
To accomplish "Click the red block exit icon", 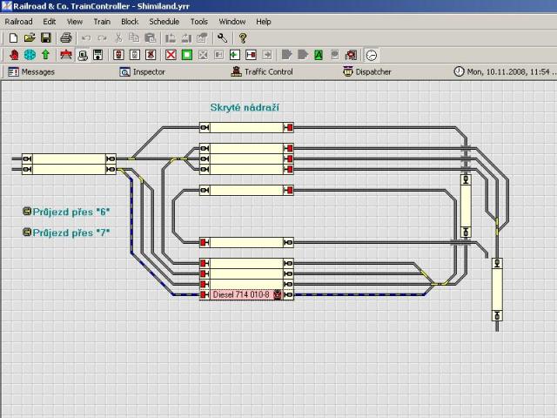I will tap(251, 55).
